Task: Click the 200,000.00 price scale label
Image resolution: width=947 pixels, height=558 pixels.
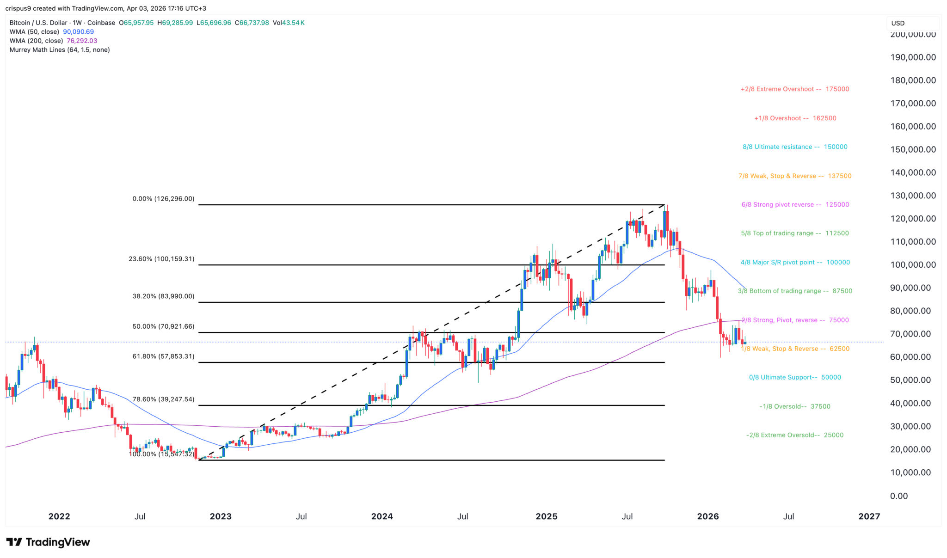Action: tap(913, 34)
